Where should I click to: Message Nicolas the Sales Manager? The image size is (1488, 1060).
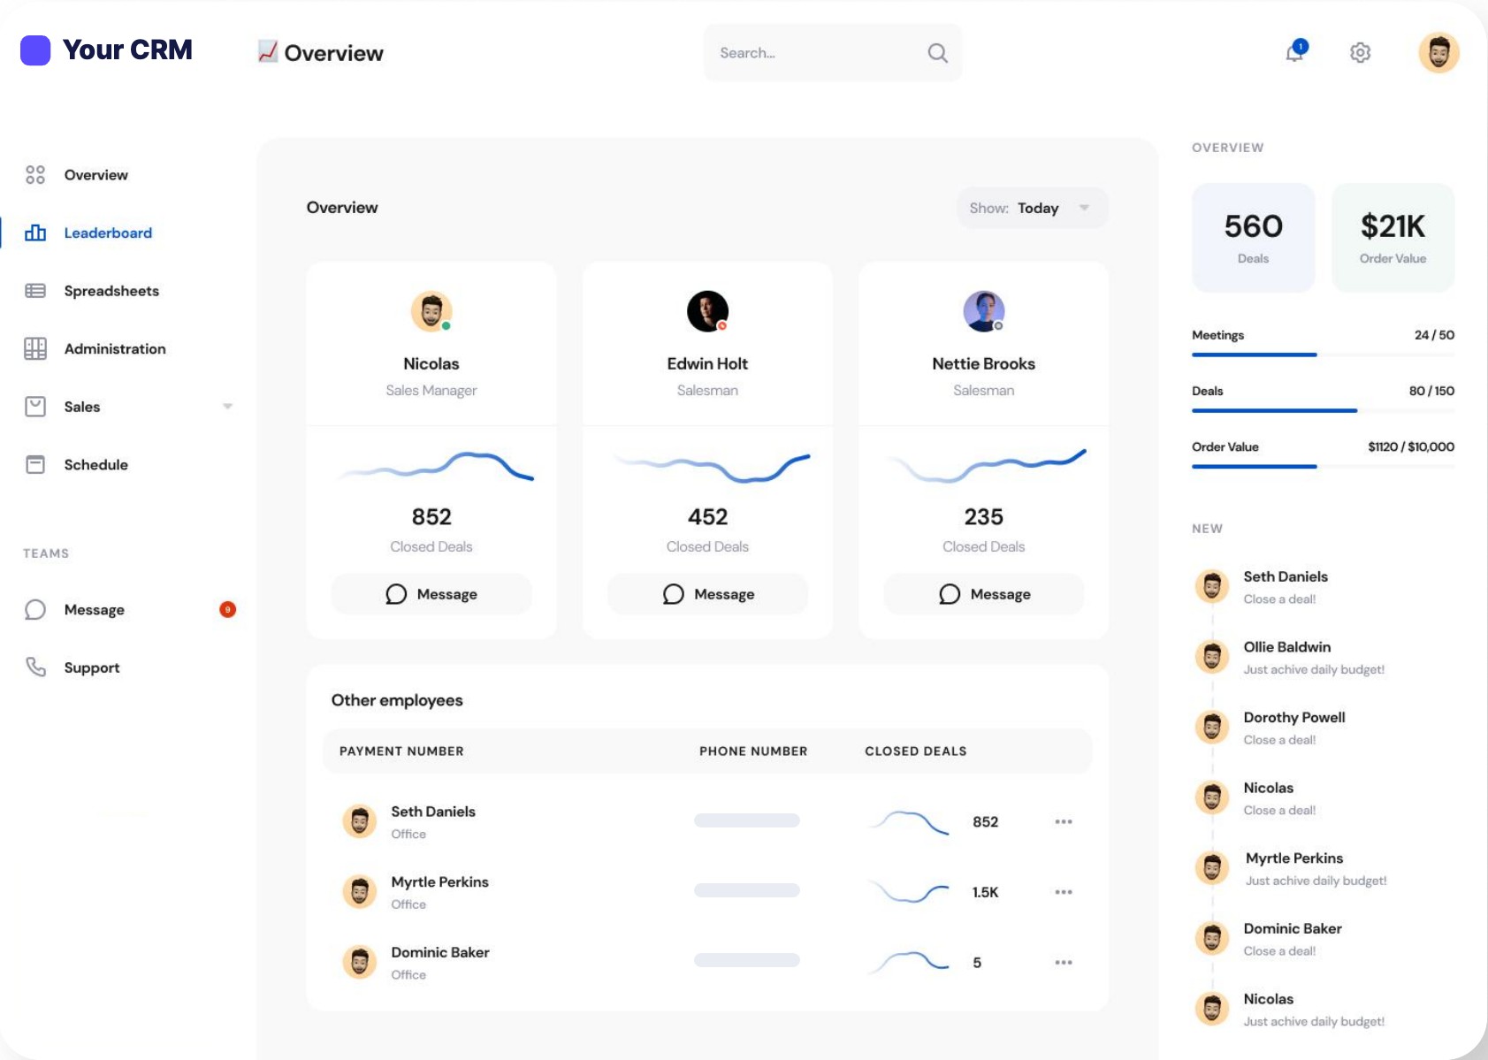[x=431, y=594]
